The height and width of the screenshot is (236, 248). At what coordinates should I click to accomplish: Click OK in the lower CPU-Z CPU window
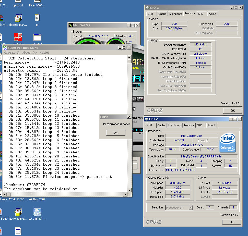[x=232, y=222]
